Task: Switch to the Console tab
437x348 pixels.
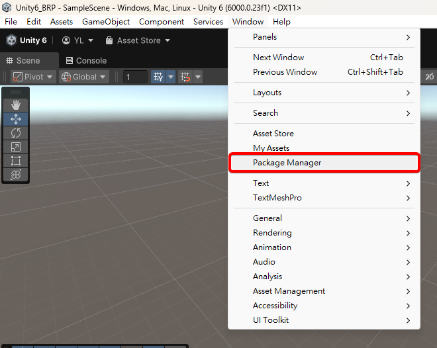Action: coord(86,60)
